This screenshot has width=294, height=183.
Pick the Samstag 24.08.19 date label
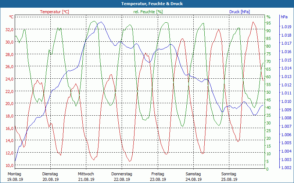tap(193, 176)
